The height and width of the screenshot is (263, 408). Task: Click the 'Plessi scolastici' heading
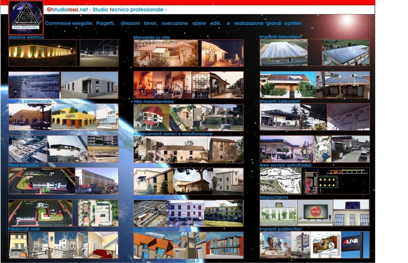[24, 165]
